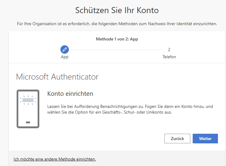Click the notification bar on phone illustration

tap(28, 100)
